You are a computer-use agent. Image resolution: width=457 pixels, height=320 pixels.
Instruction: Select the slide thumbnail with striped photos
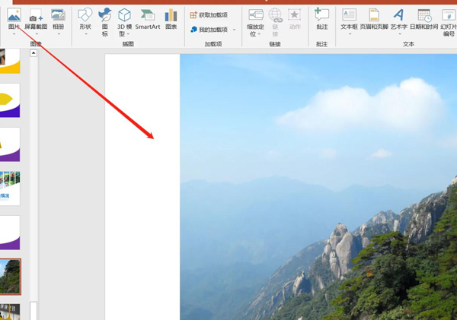tap(10, 189)
